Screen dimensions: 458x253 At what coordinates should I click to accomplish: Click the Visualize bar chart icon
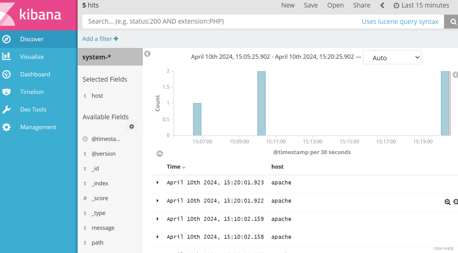pyautogui.click(x=6, y=56)
